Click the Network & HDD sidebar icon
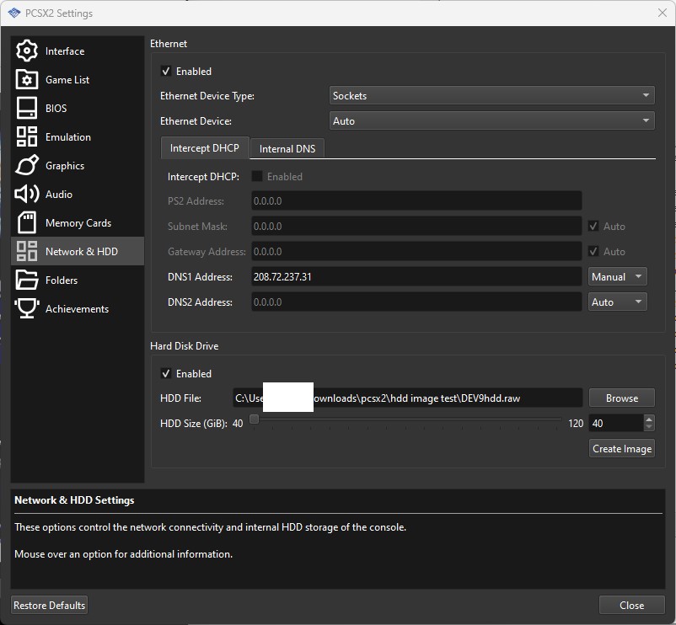 27,251
